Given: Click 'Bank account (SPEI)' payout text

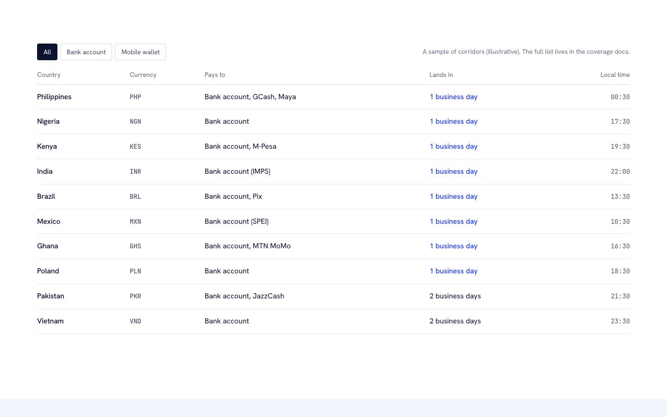Looking at the screenshot, I should point(237,221).
